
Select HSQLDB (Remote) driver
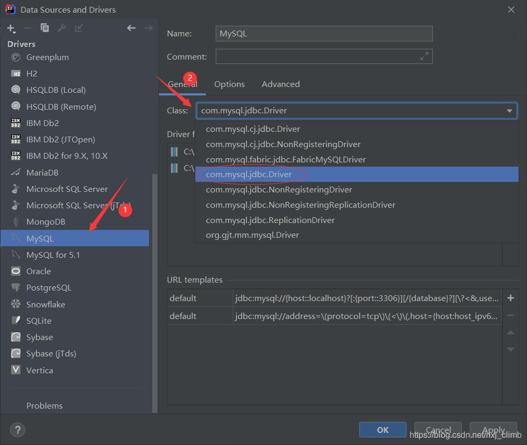75,107
